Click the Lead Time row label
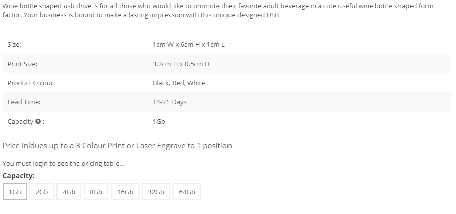The width and height of the screenshot is (456, 214). point(24,102)
